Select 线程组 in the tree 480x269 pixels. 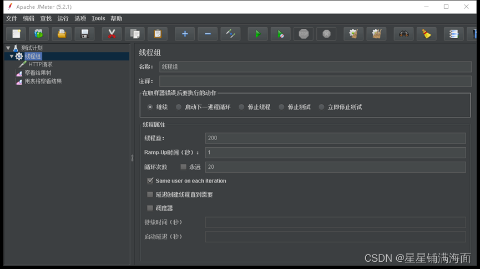33,56
